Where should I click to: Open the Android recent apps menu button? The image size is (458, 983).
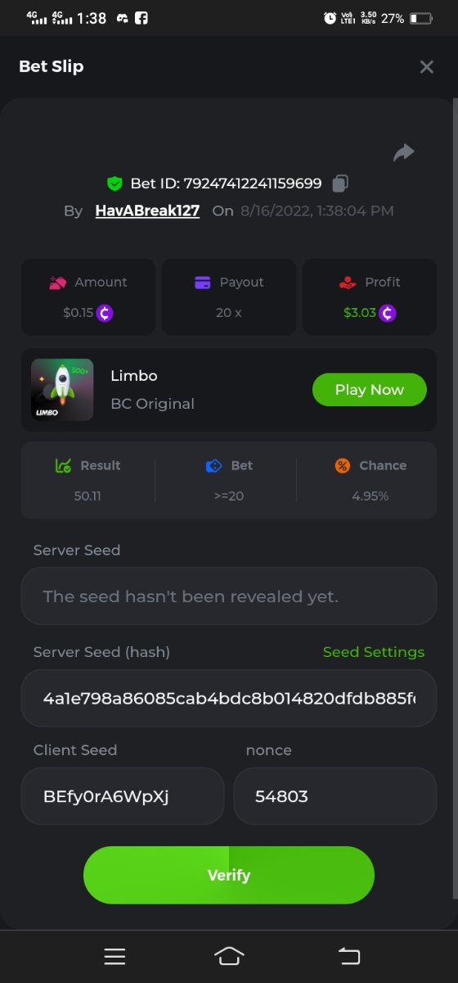114,956
